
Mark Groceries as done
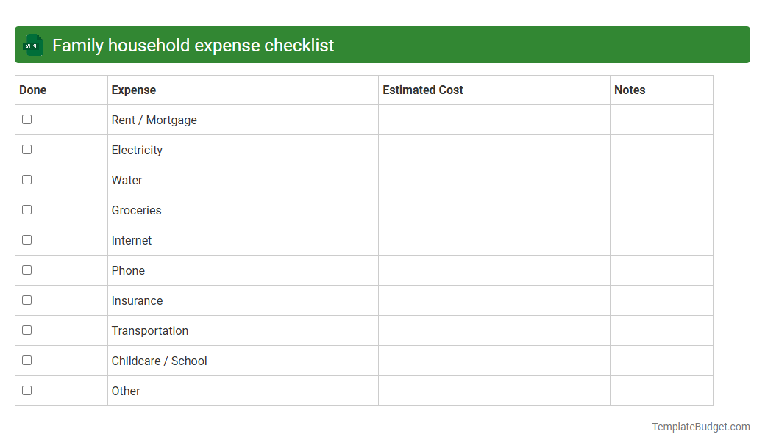(x=26, y=209)
